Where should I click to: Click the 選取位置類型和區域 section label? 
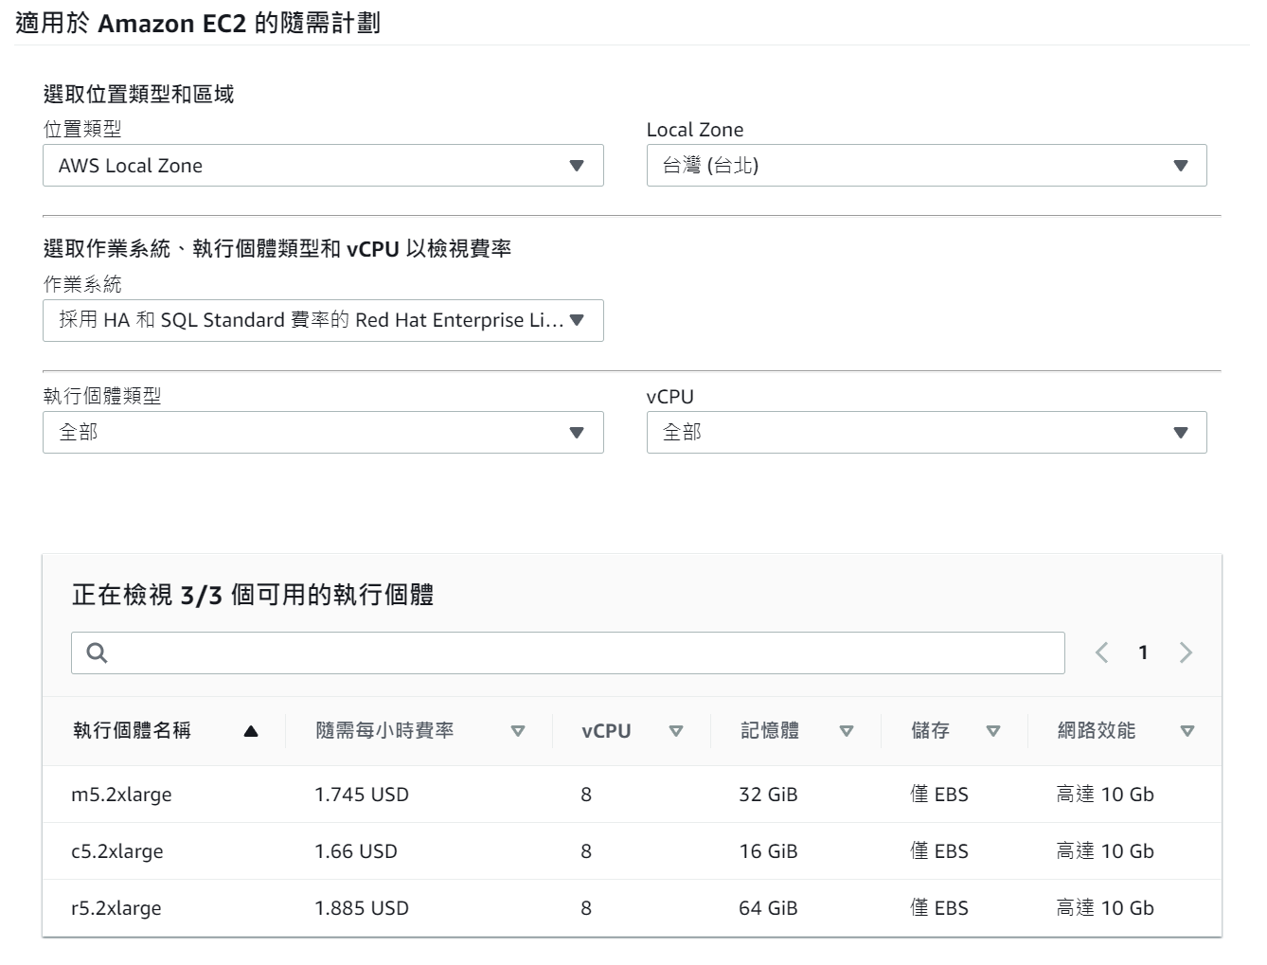[x=139, y=94]
